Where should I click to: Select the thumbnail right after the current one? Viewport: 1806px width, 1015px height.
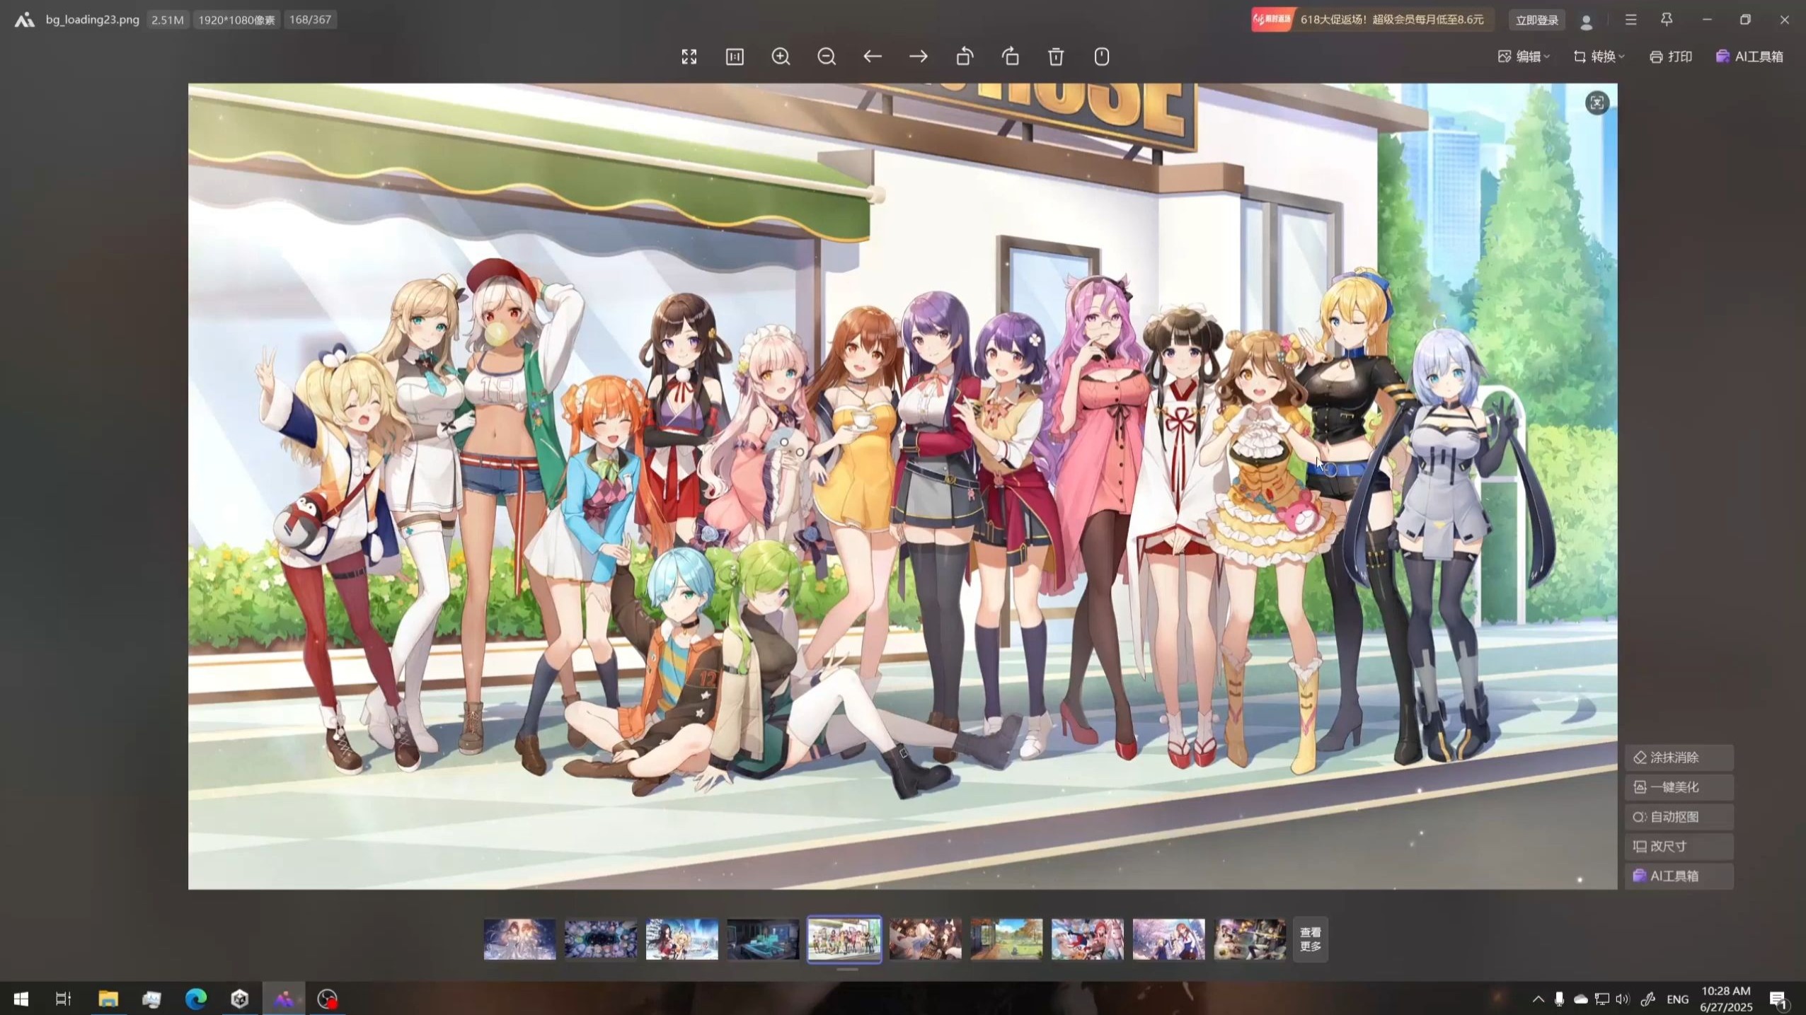click(925, 939)
